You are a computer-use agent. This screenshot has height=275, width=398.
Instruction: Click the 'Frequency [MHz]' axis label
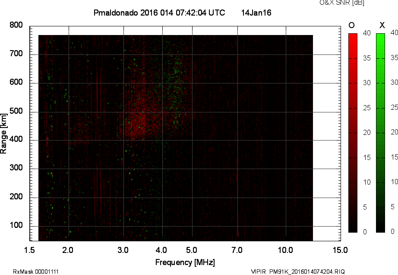(x=185, y=262)
